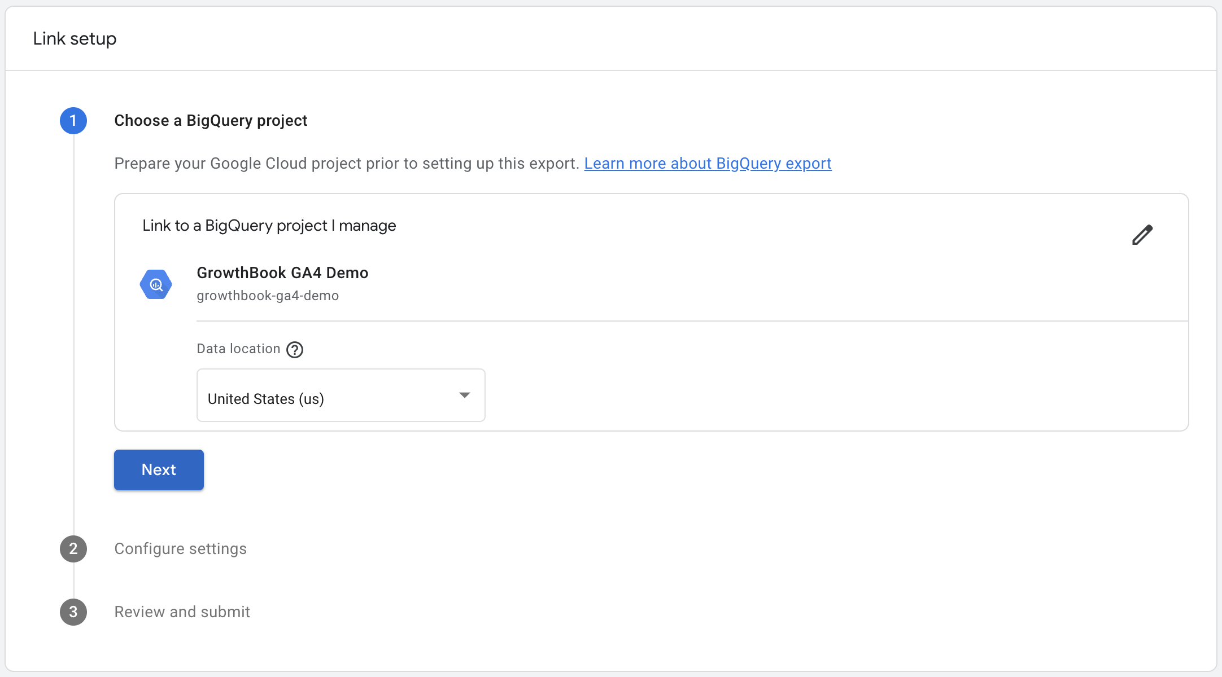Click the Next button

pyautogui.click(x=159, y=470)
